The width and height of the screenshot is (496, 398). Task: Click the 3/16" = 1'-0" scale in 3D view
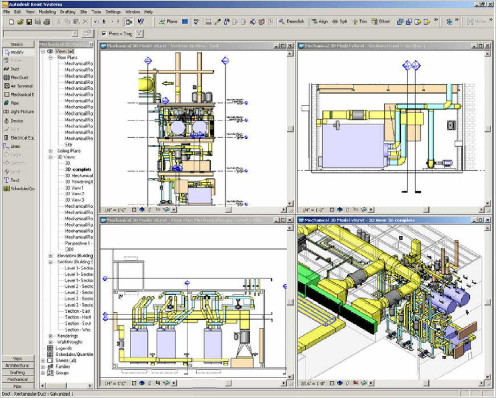[x=312, y=383]
